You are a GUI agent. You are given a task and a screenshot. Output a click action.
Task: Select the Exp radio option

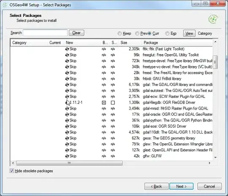click(x=167, y=33)
